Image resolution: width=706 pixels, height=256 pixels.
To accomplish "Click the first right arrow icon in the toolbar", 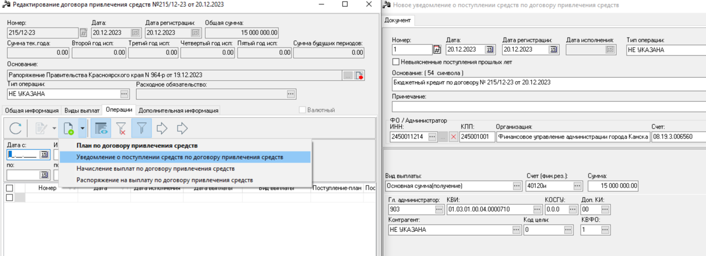I will click(x=162, y=128).
